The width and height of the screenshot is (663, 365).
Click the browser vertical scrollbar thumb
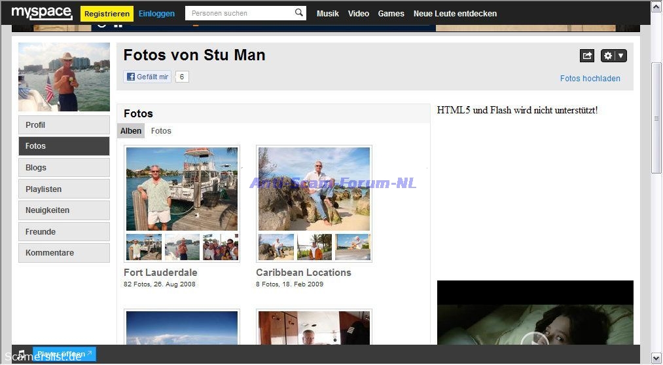[x=656, y=118]
